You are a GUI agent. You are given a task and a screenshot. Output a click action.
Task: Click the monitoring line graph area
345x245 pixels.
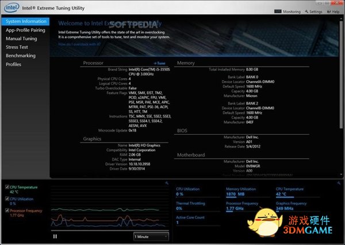coord(109,208)
